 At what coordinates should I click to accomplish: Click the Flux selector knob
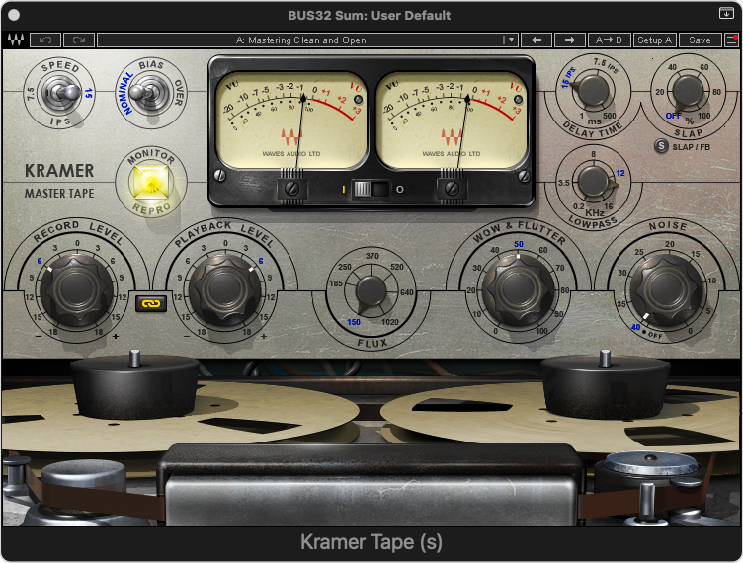(371, 292)
